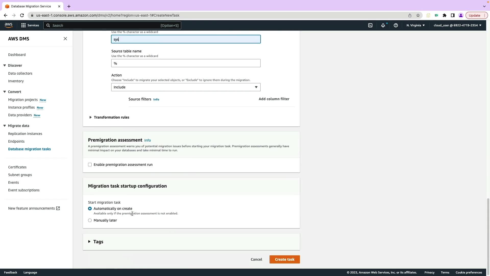Close the AWS DMS side navigation

[x=65, y=39]
